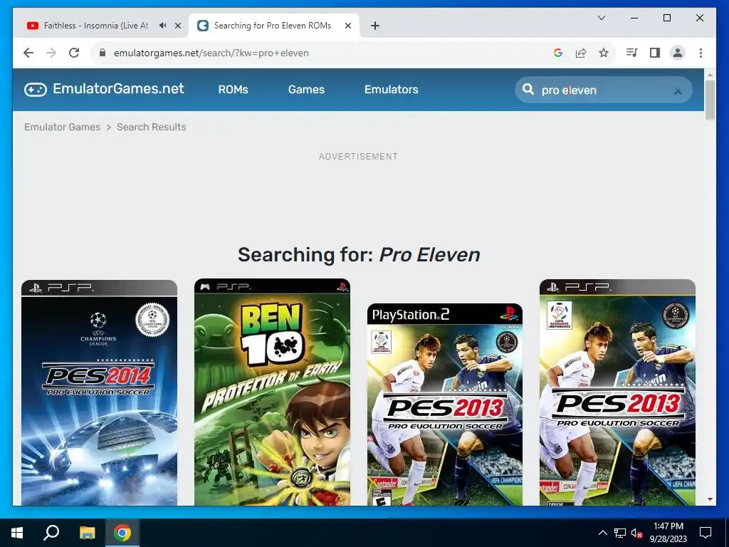Image resolution: width=729 pixels, height=547 pixels.
Task: Close the Chrome window
Action: (x=699, y=18)
